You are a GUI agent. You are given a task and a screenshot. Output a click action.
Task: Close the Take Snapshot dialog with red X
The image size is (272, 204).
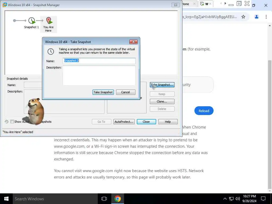(133, 42)
